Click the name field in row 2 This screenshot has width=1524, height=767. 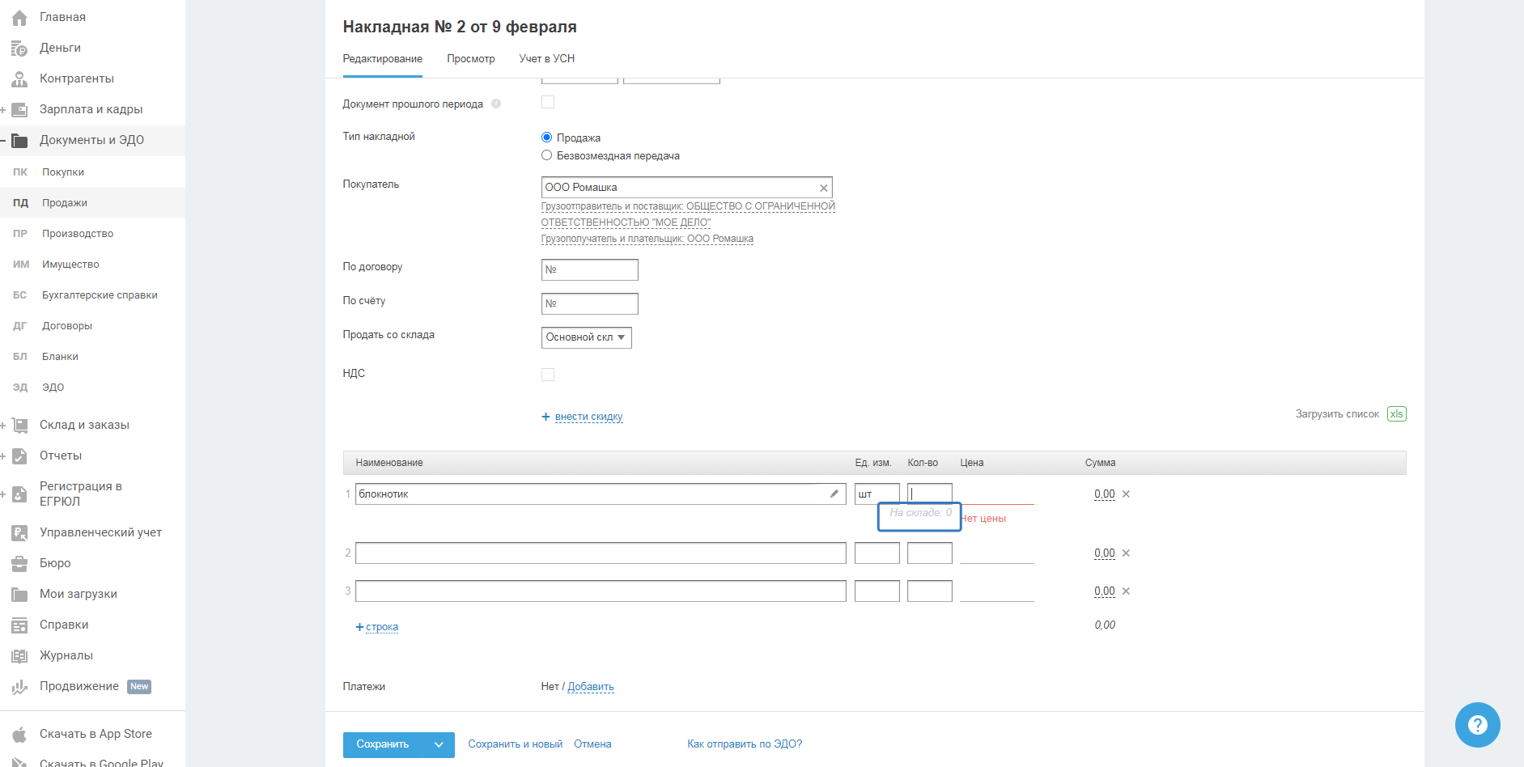point(601,553)
